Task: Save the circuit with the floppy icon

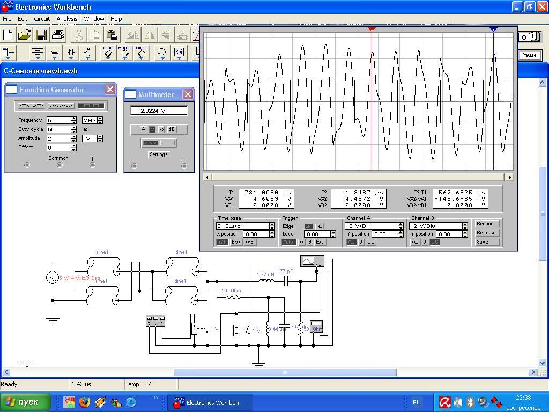Action: click(x=41, y=35)
